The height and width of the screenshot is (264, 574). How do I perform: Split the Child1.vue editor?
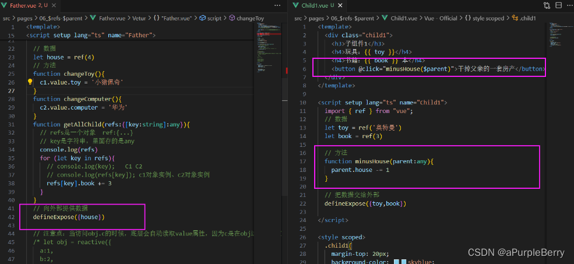(559, 5)
